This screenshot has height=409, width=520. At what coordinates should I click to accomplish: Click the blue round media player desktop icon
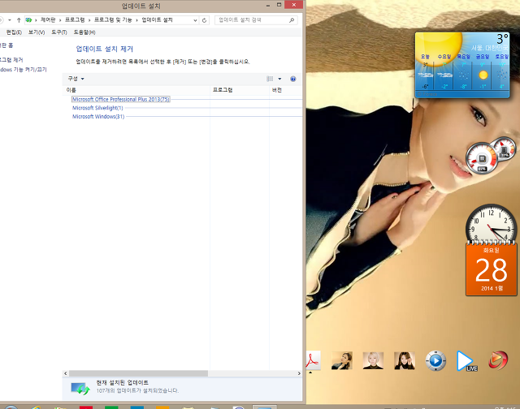click(x=435, y=360)
